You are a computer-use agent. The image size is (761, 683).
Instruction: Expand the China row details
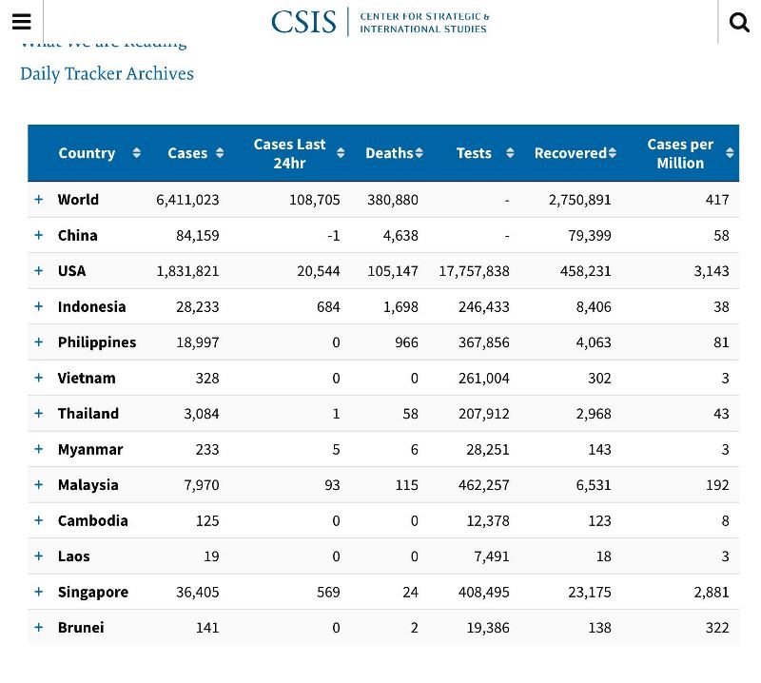39,235
